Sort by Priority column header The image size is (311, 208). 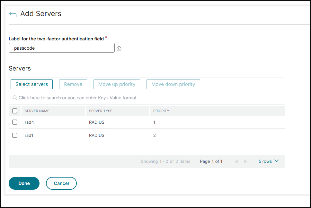[x=161, y=111]
